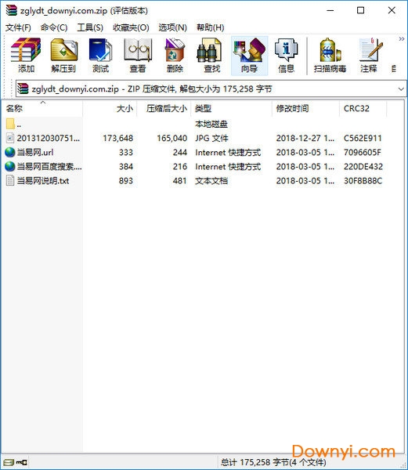
Task: Click text document icon of 当易网说明.txt
Action: 10,181
